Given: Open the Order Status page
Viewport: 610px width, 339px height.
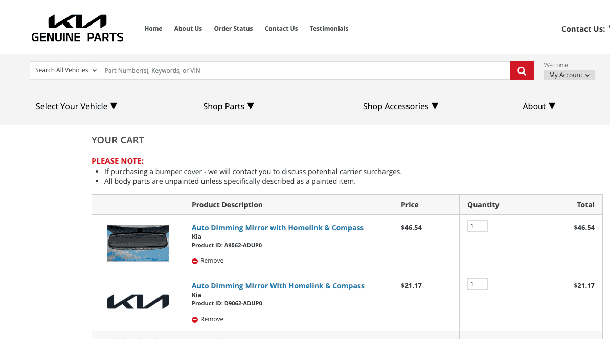Looking at the screenshot, I should pos(234,29).
